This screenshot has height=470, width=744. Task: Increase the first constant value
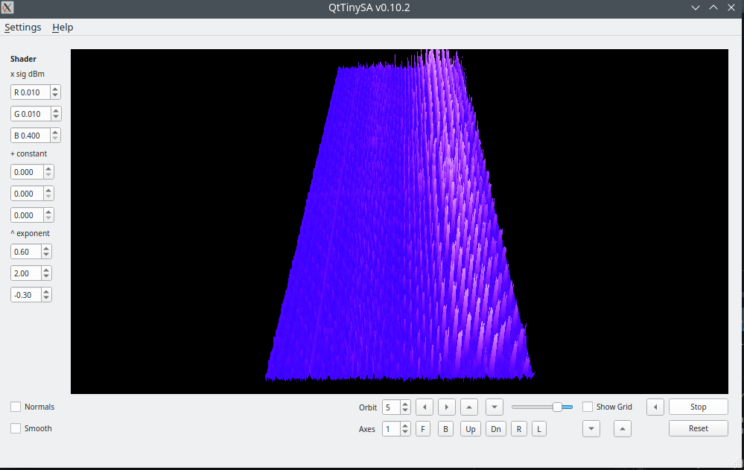tap(48, 168)
